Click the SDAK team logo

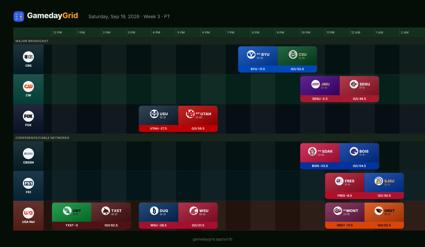312,152
